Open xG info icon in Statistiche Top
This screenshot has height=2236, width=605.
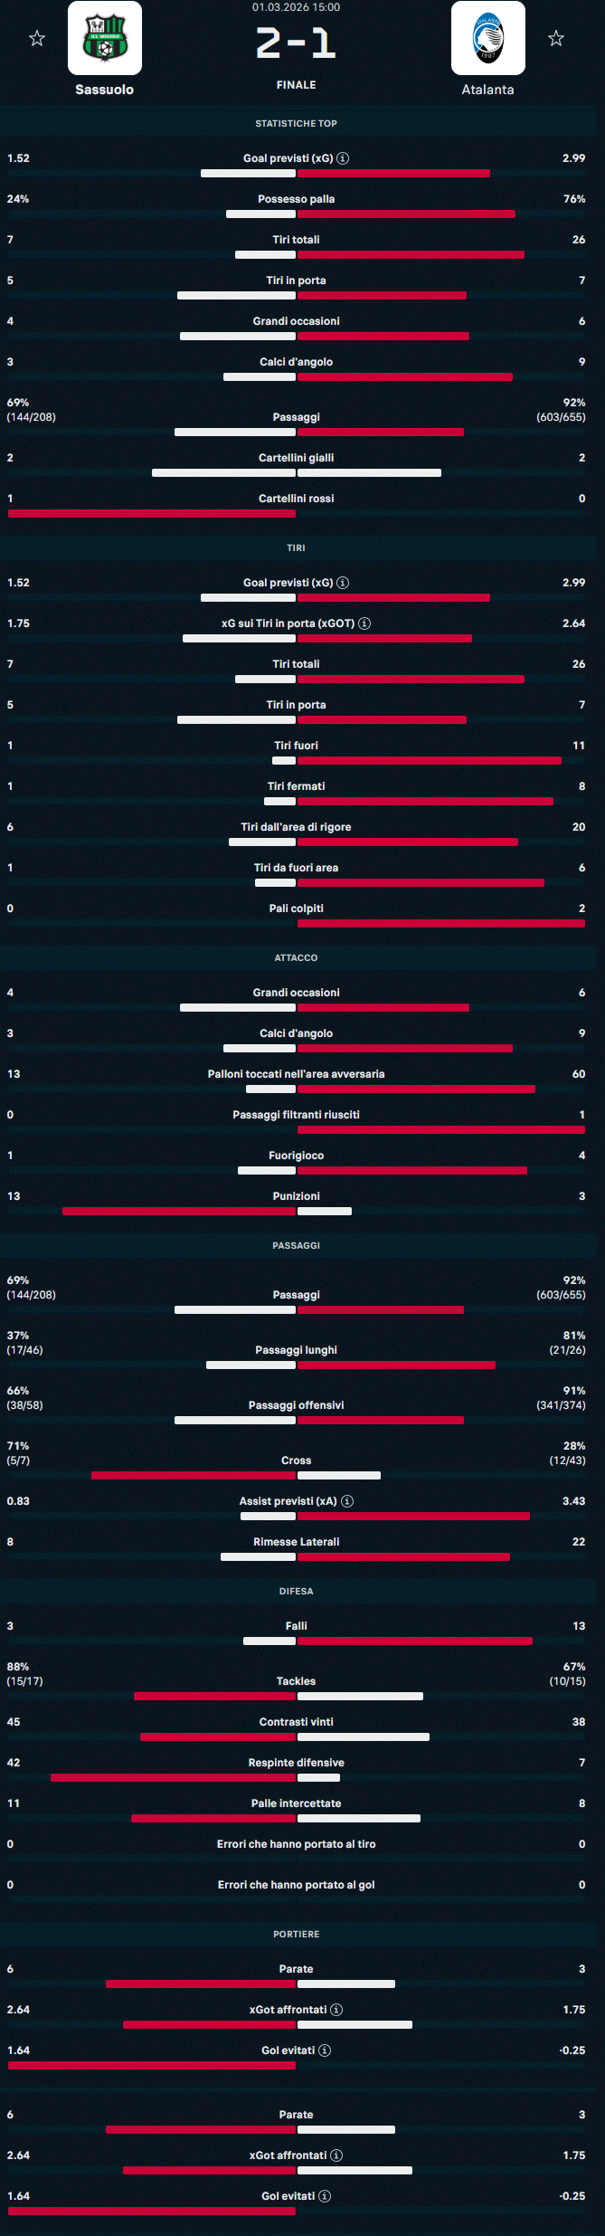343,158
